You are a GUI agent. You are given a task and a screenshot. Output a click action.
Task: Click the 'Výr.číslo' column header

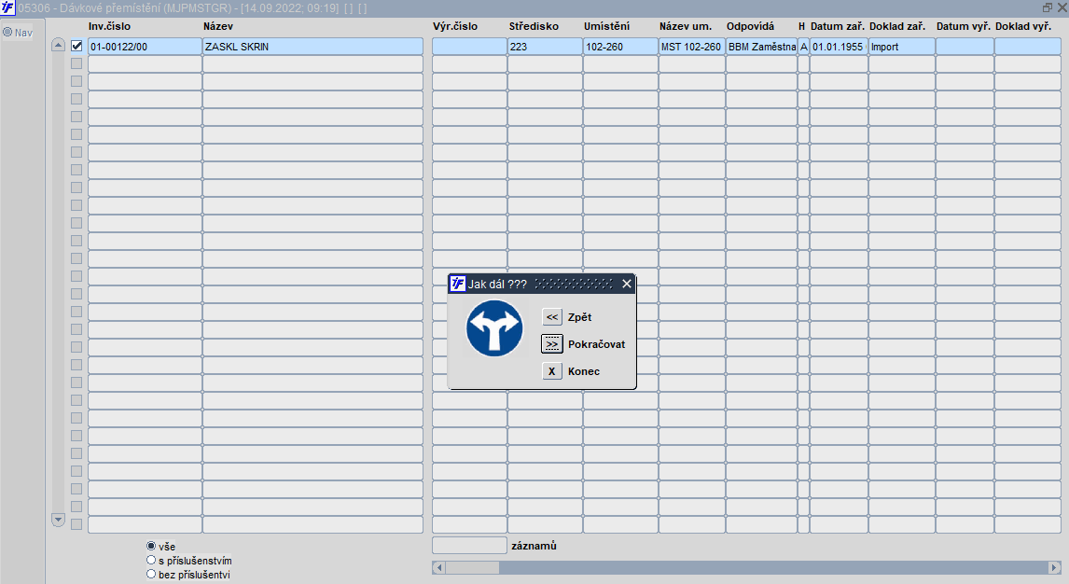coord(454,26)
